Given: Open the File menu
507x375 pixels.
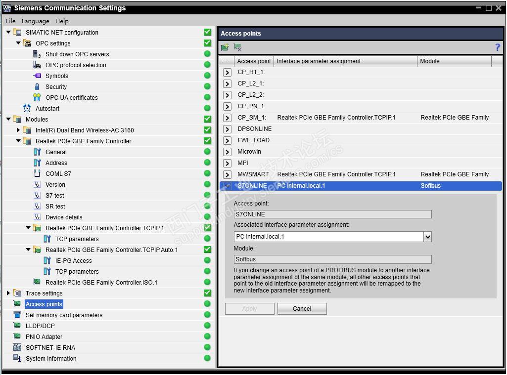Looking at the screenshot, I should click(x=11, y=21).
